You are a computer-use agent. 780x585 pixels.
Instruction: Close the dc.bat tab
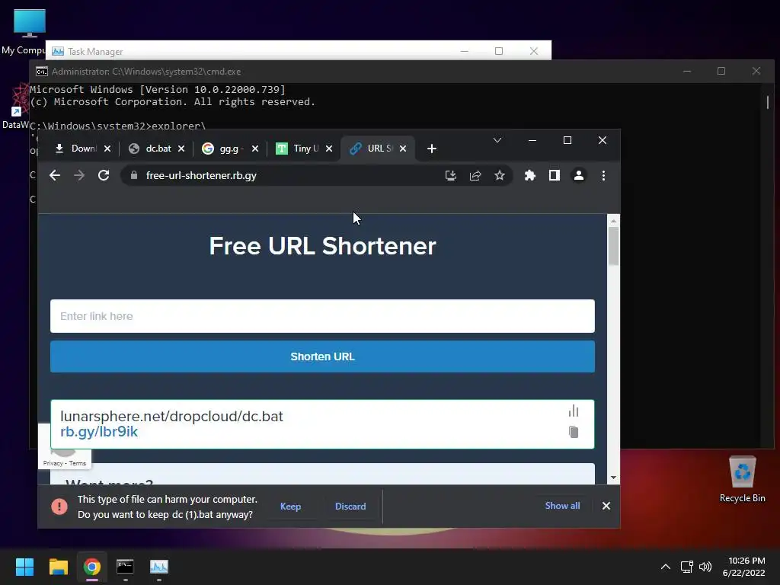[181, 149]
